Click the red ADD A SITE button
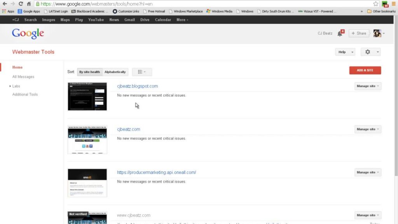 click(365, 70)
